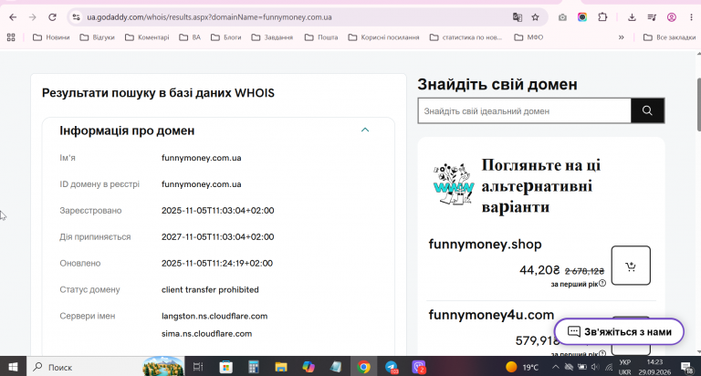Click updated date 2025-11-05T11:24:19+02:00
701x376 pixels.
(x=217, y=264)
